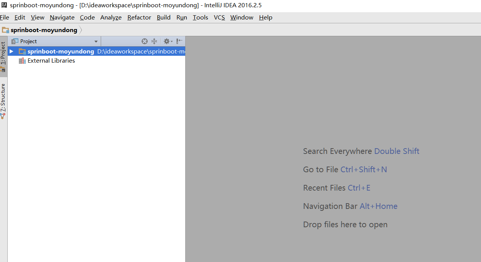The width and height of the screenshot is (481, 262).
Task: Click the Collapse All icon in Project panel
Action: pyautogui.click(x=154, y=41)
